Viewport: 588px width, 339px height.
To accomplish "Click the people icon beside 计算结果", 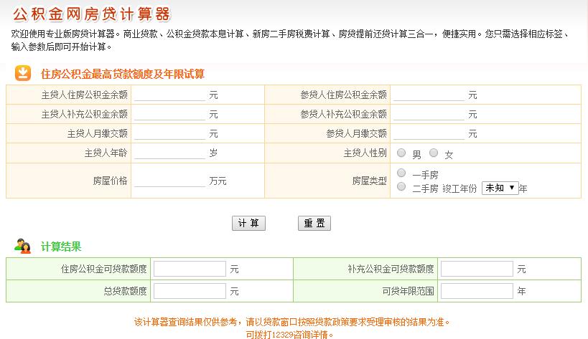I will click(x=22, y=247).
